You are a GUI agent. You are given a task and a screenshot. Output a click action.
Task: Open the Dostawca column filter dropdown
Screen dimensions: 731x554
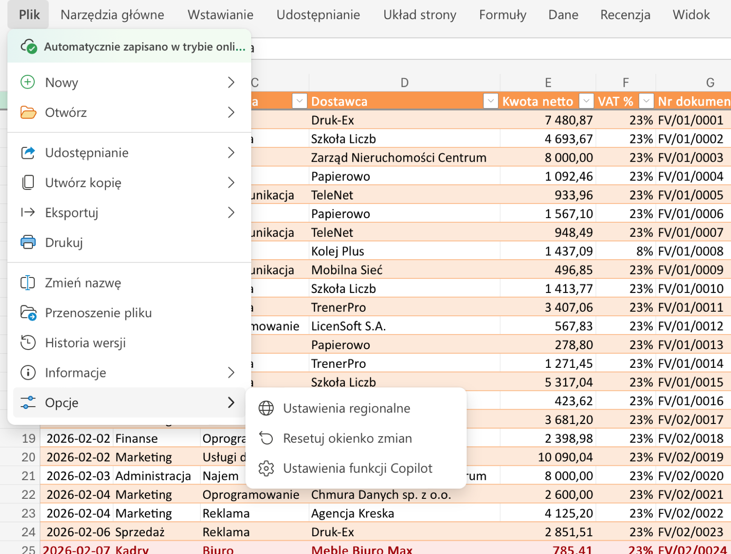[490, 101]
